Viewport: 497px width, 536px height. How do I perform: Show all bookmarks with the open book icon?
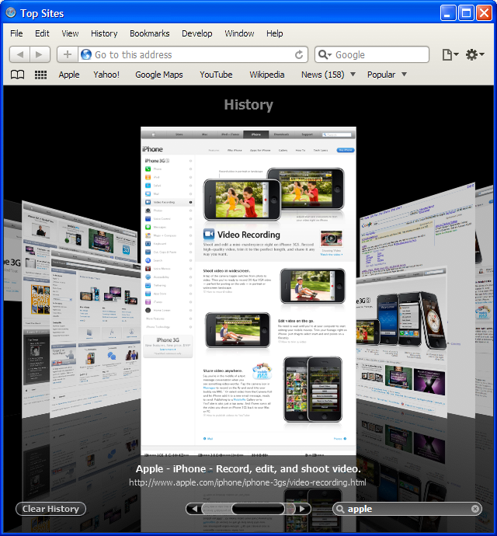(x=17, y=75)
